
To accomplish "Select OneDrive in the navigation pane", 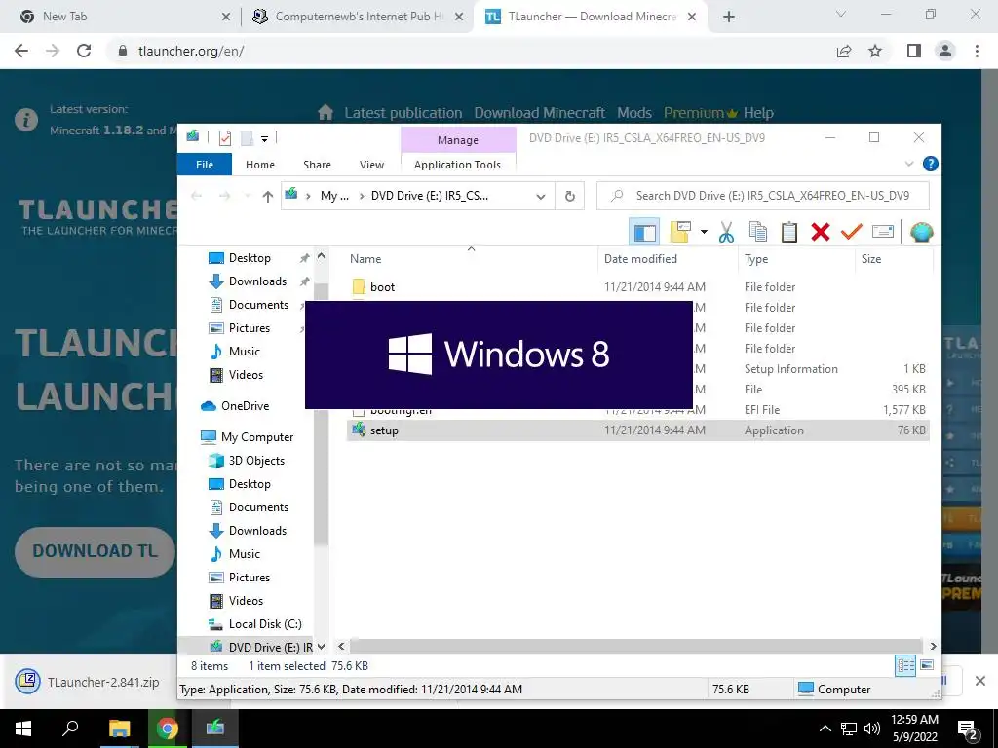I will pyautogui.click(x=245, y=406).
